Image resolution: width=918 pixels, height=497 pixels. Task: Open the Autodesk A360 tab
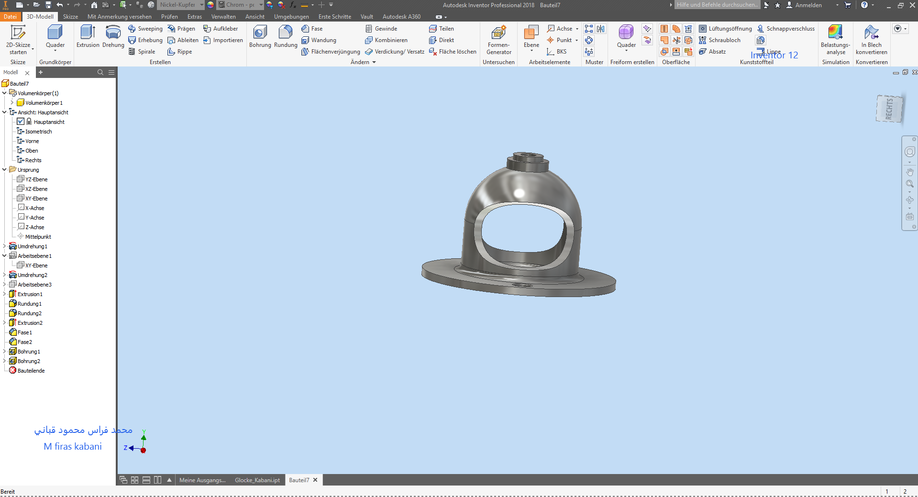[401, 17]
